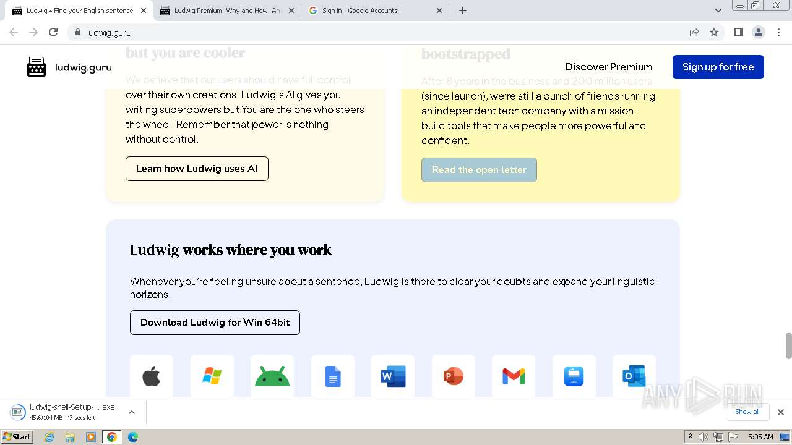Viewport: 792px width, 445px height.
Task: Open the Chrome profile icon
Action: point(758,32)
